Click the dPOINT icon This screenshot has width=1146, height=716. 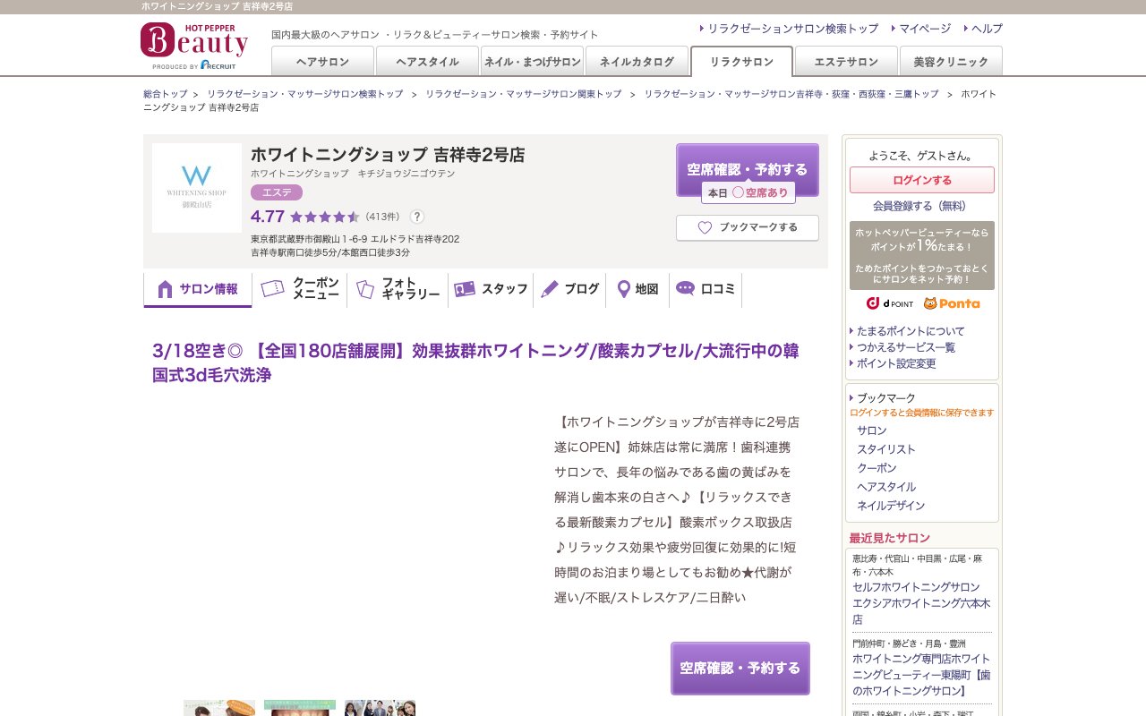[x=888, y=304]
